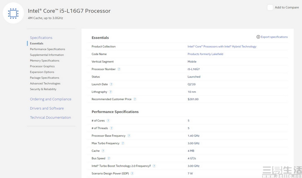Click the Intel Core i5-L16G7 Processor title

click(x=69, y=11)
